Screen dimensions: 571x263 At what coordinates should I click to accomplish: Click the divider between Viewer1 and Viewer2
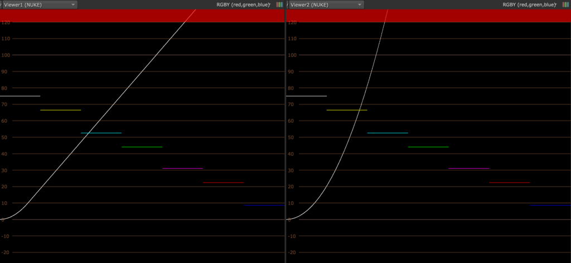point(285,134)
